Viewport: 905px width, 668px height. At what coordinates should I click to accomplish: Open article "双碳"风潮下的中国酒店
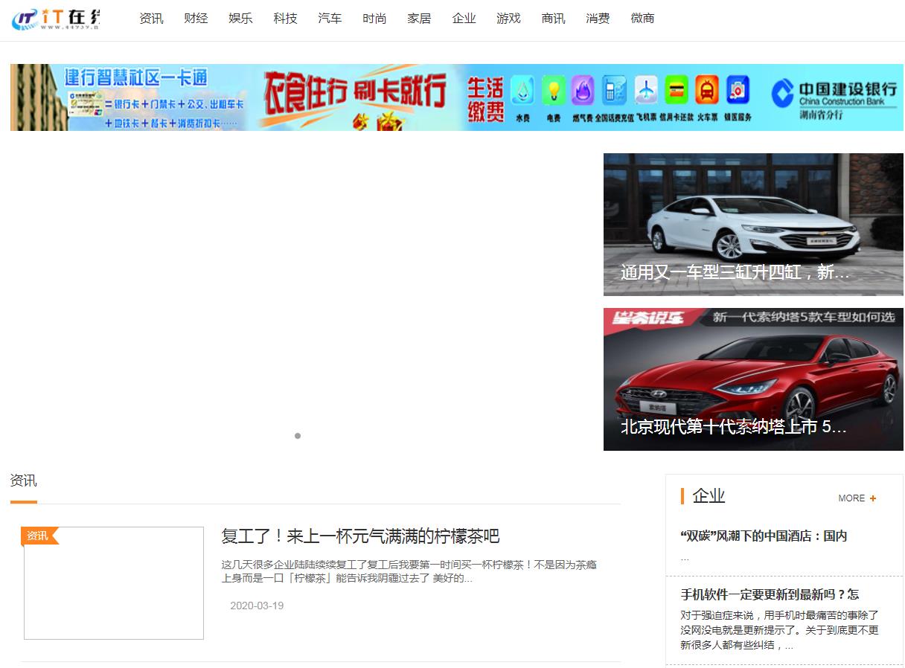(x=764, y=536)
